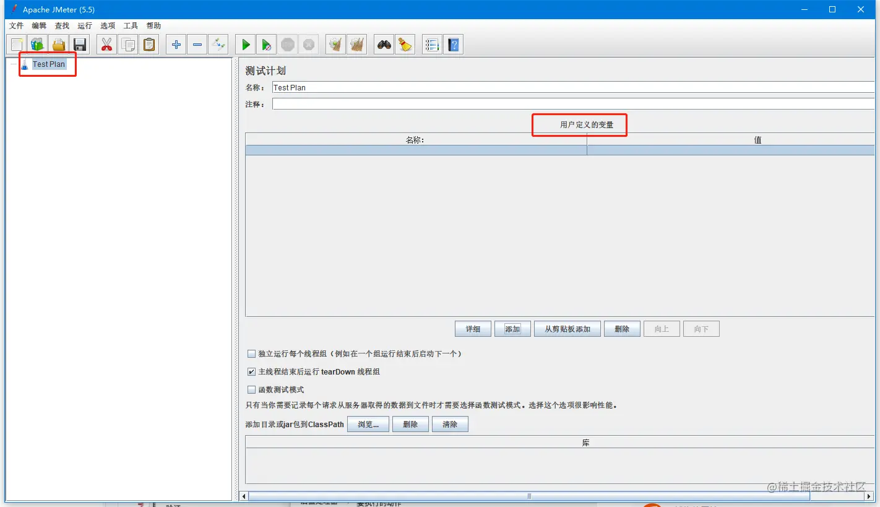Start the test with no pauses

[x=267, y=45]
